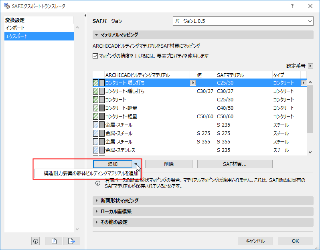Click left list scroll down arrow

coord(77,229)
